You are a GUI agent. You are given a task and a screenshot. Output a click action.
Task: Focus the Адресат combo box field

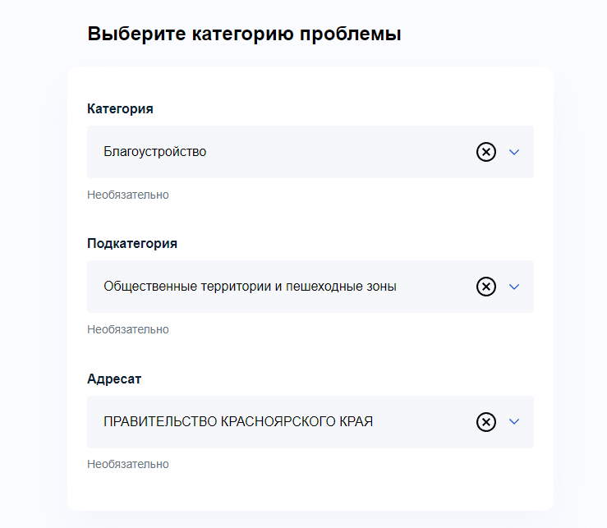pyautogui.click(x=310, y=421)
